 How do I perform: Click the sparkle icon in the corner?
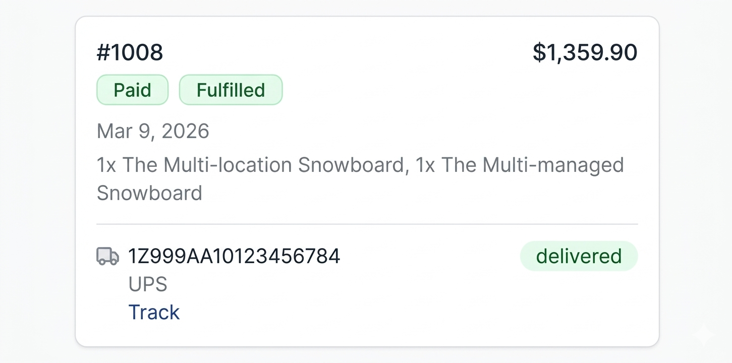click(703, 335)
